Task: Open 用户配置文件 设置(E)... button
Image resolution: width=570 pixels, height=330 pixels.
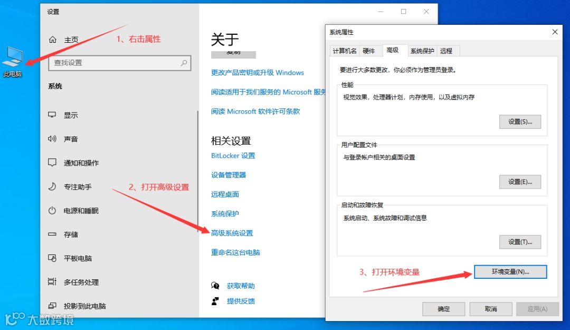Action: pyautogui.click(x=520, y=182)
